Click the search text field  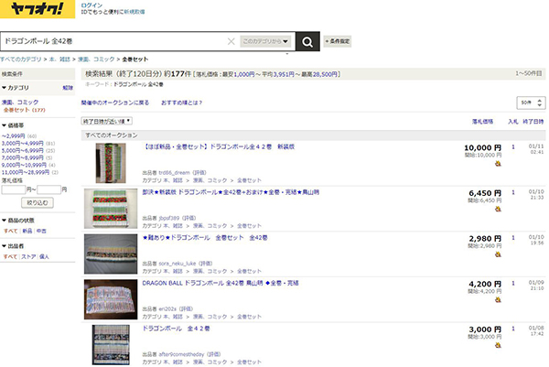coord(113,41)
